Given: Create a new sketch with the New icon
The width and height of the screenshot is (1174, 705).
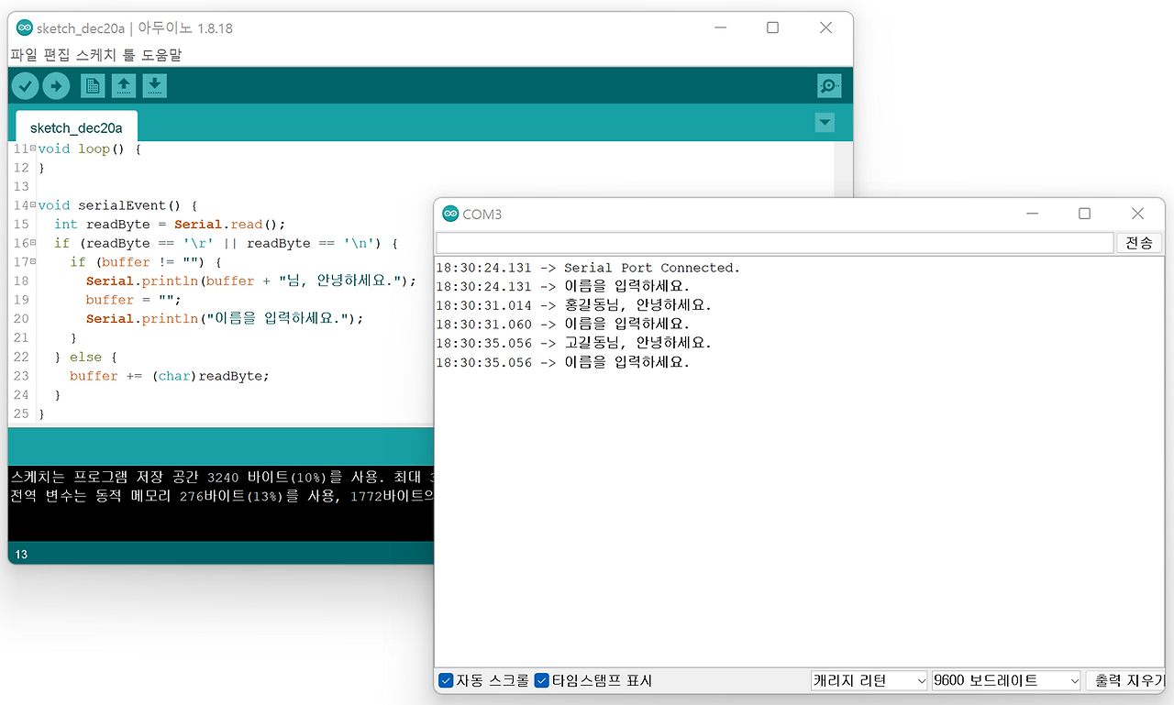Looking at the screenshot, I should (93, 85).
